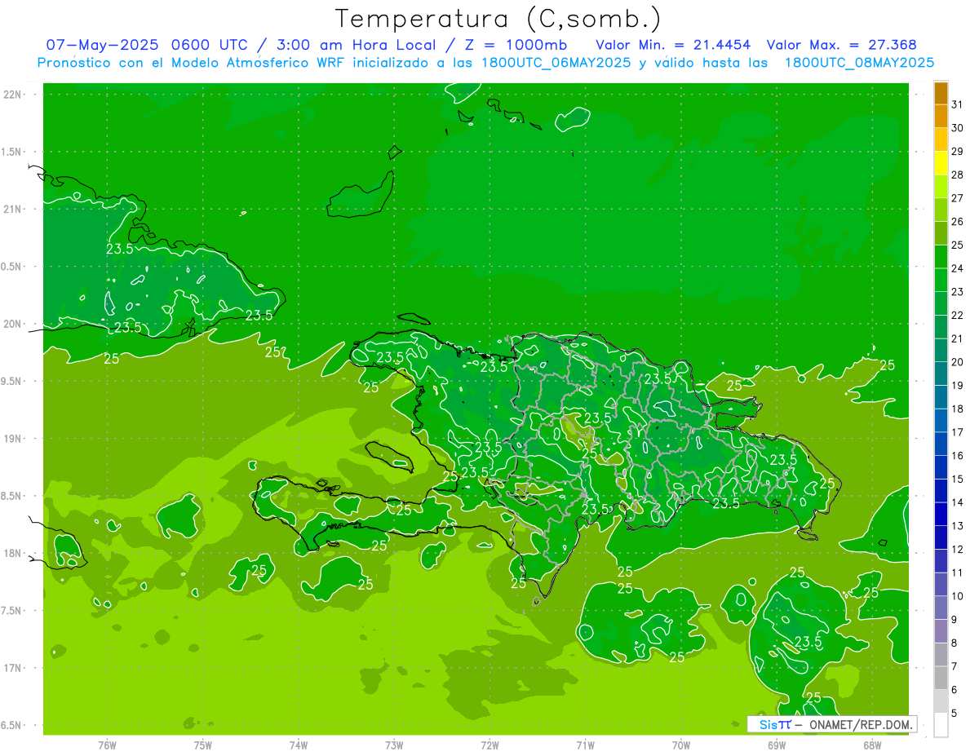Click the "21N" latitude axis label

[13, 210]
